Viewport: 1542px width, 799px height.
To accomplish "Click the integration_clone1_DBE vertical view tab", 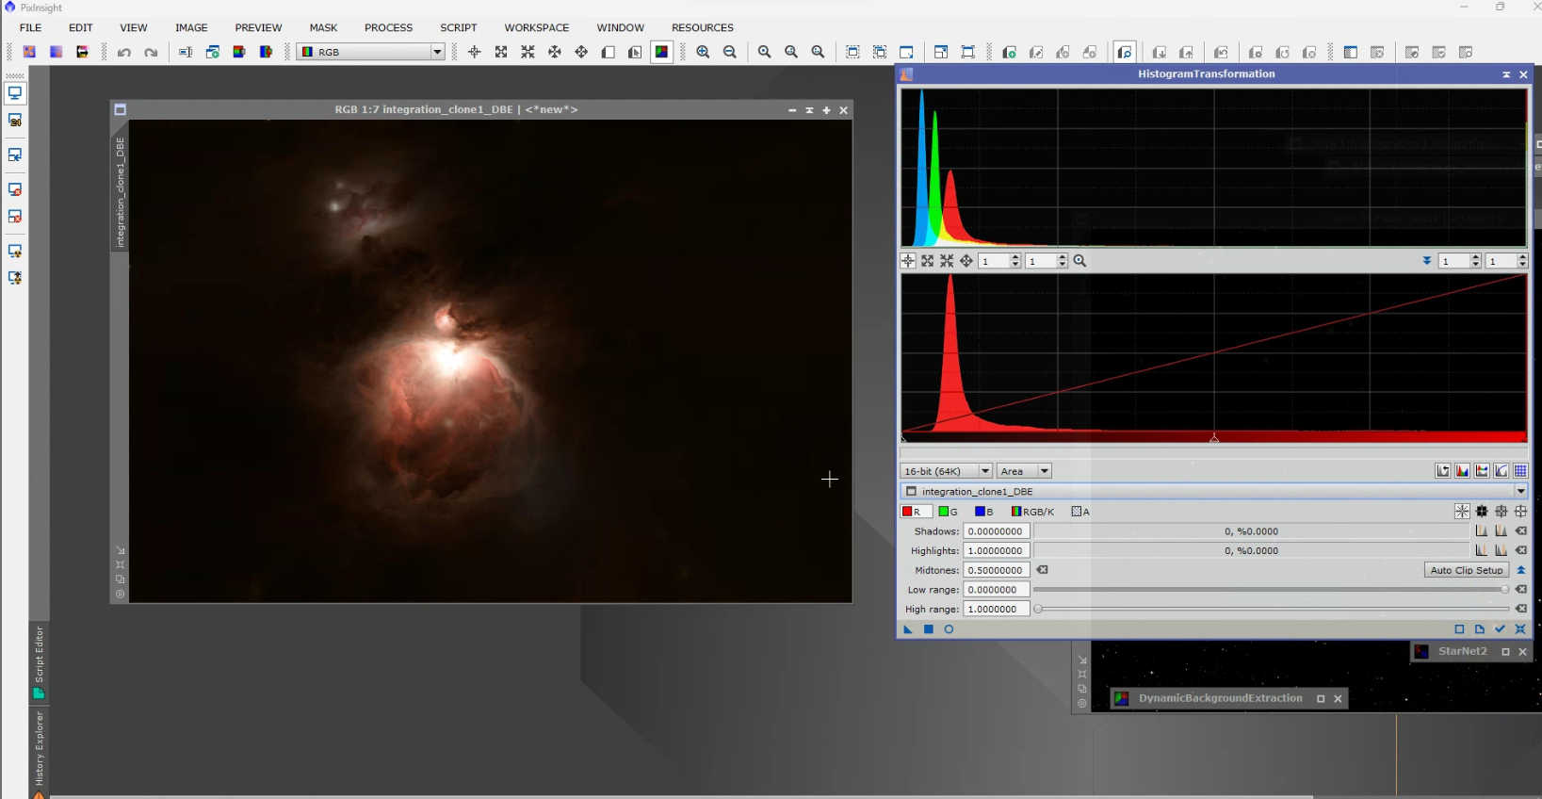I will click(120, 192).
